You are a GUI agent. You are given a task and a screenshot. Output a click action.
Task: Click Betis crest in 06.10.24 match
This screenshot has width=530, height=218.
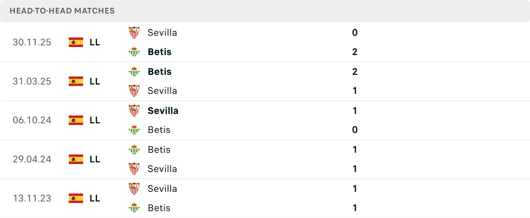134,130
